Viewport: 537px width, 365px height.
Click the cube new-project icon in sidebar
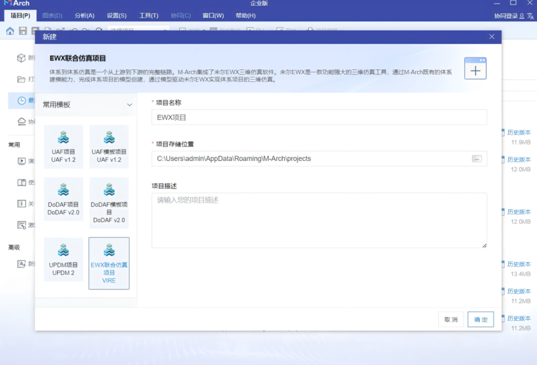point(21,58)
